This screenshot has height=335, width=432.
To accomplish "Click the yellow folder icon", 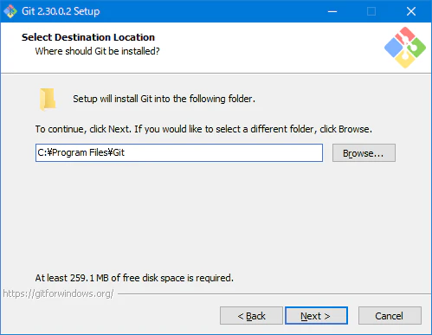I will (48, 100).
